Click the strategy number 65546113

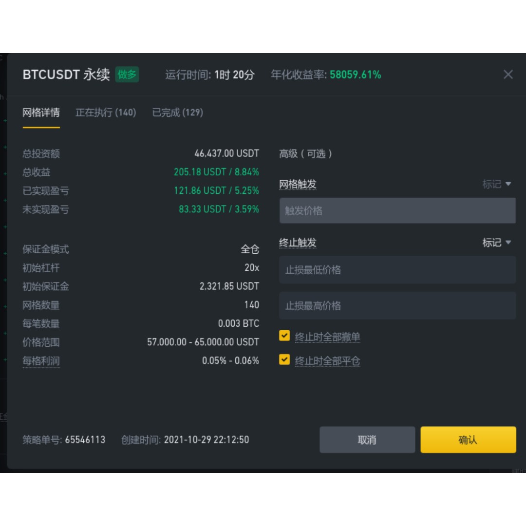coord(85,440)
